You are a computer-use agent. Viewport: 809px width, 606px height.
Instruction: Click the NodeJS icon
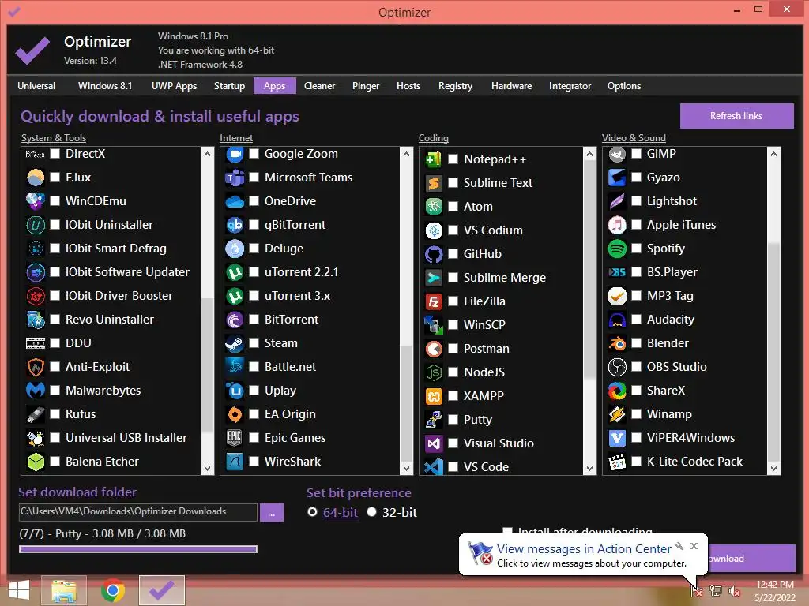click(434, 372)
